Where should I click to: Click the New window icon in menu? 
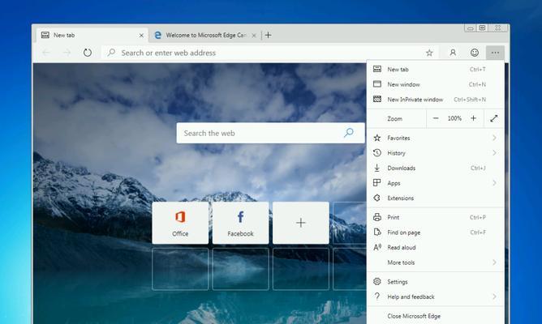(377, 84)
